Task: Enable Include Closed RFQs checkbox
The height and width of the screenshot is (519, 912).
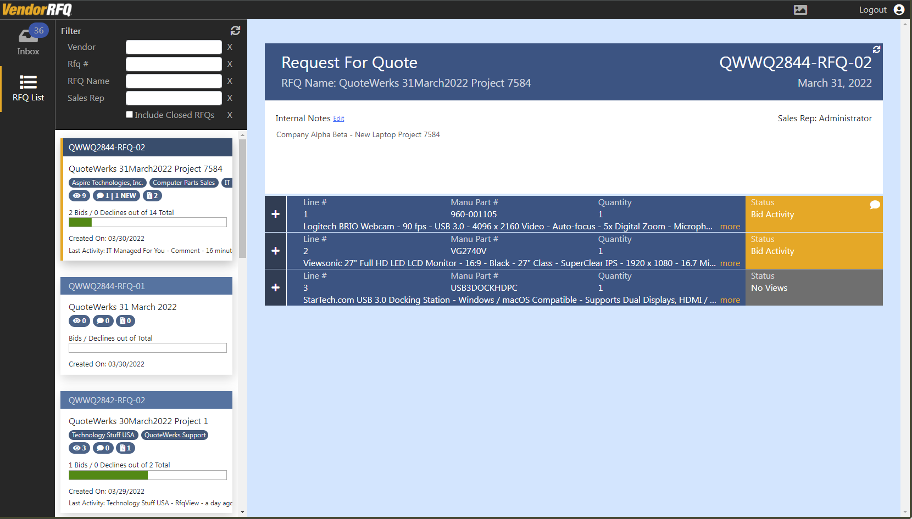Action: [130, 115]
